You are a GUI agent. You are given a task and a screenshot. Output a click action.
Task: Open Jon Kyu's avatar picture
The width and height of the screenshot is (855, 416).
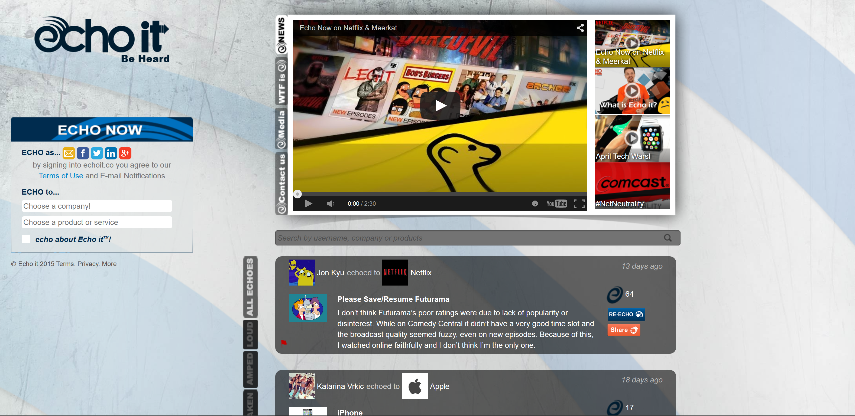pyautogui.click(x=301, y=273)
